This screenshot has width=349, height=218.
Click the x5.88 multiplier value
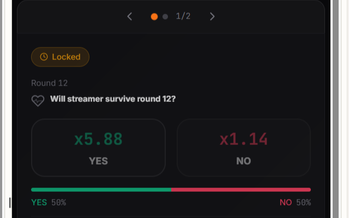point(98,140)
